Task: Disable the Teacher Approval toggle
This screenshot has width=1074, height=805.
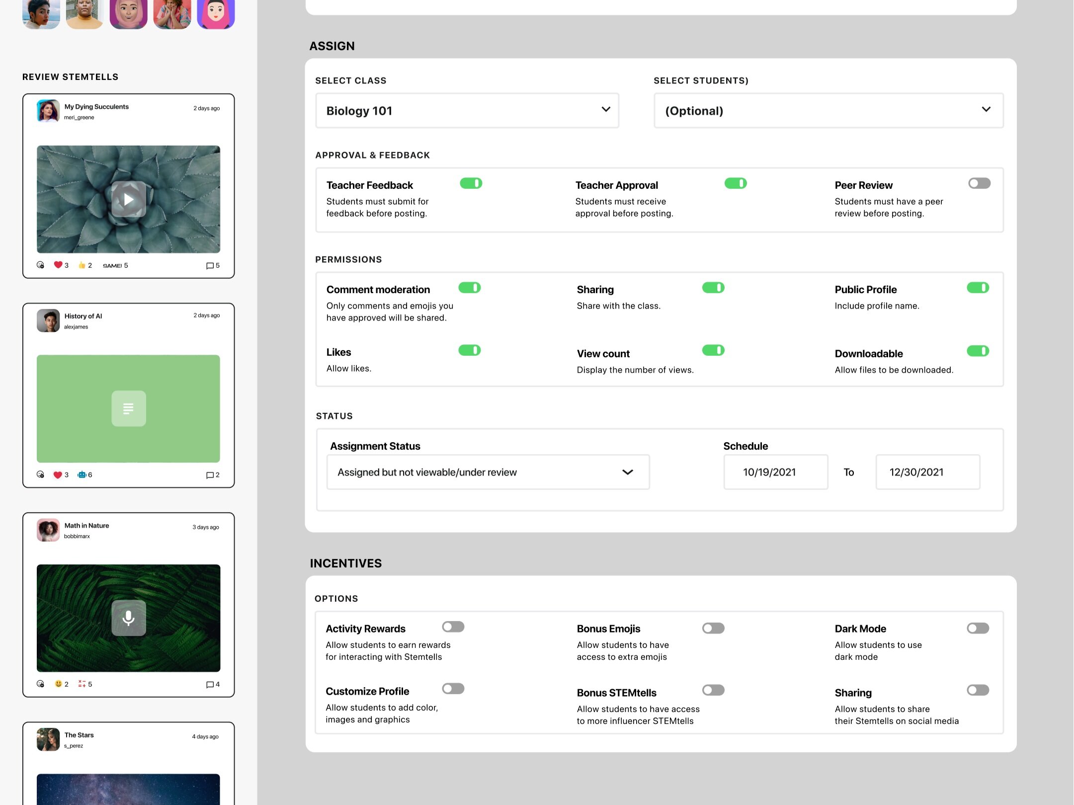Action: (736, 183)
